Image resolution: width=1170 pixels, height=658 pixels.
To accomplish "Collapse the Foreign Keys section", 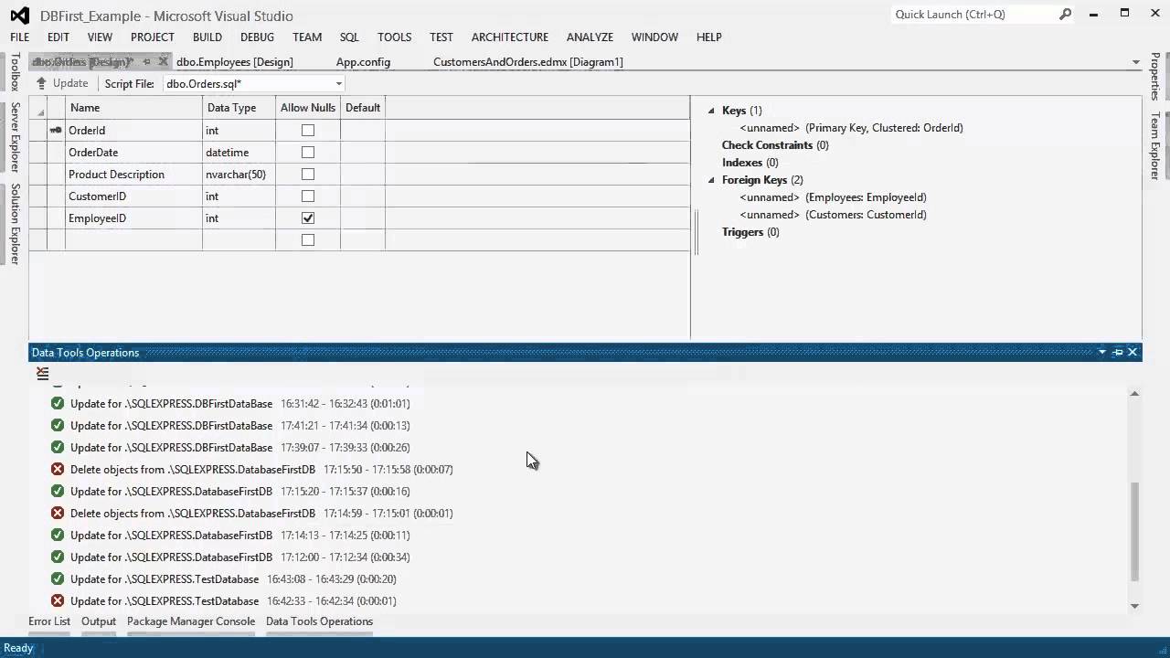I will [x=711, y=180].
